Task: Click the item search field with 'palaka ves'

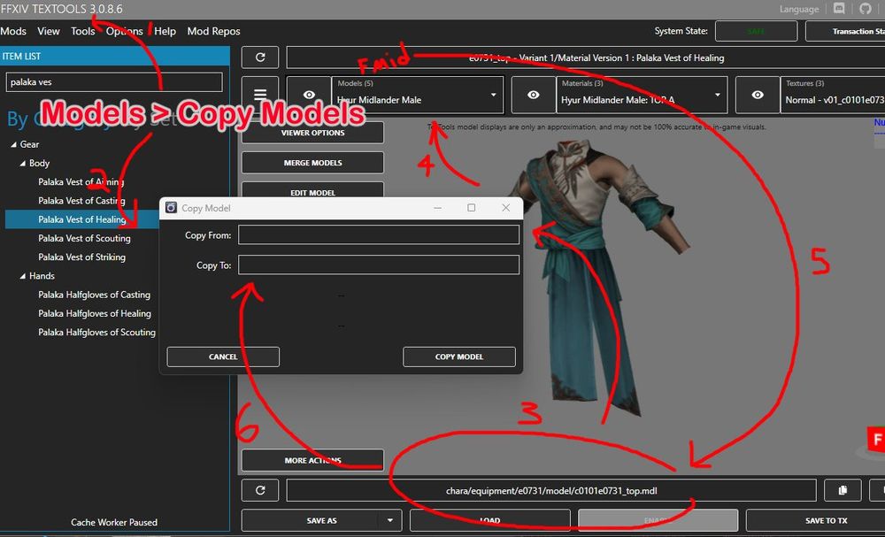Action: coord(114,81)
